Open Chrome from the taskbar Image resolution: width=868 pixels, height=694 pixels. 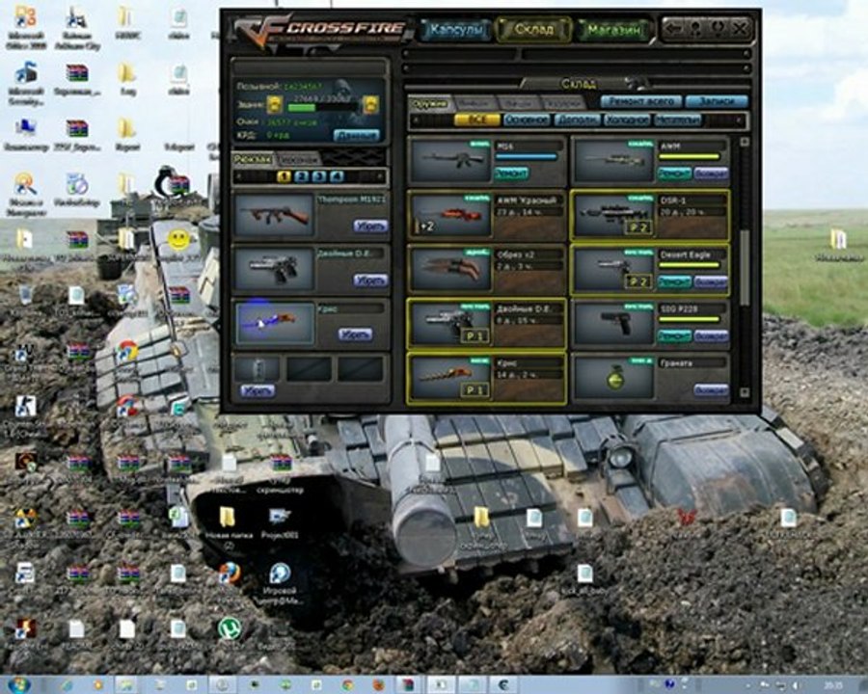click(347, 685)
